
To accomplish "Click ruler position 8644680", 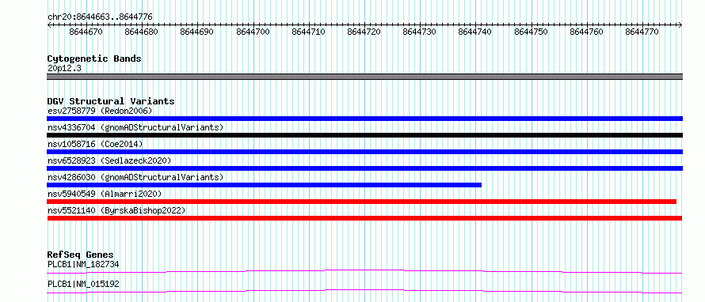I will click(x=142, y=32).
